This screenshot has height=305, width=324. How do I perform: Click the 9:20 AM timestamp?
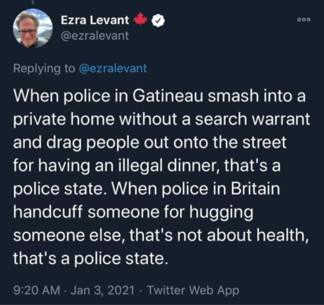coord(36,290)
